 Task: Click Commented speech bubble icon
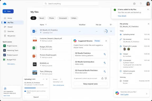[121, 60]
